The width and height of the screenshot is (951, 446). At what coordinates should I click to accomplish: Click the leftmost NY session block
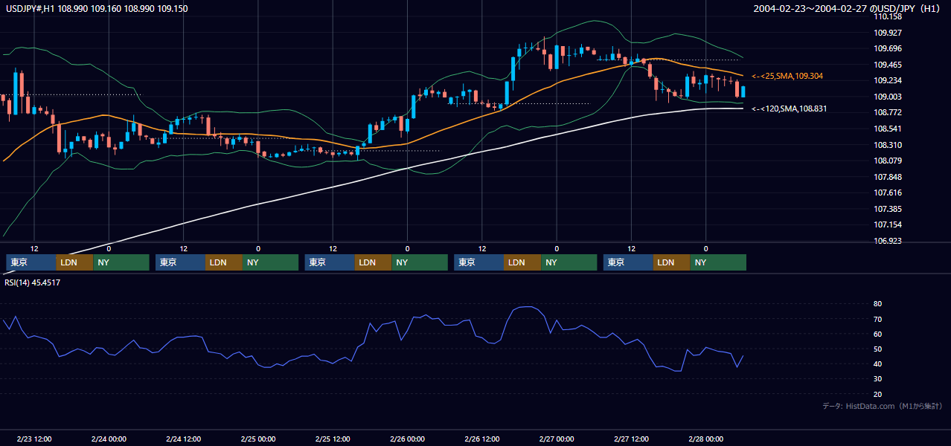tap(121, 262)
